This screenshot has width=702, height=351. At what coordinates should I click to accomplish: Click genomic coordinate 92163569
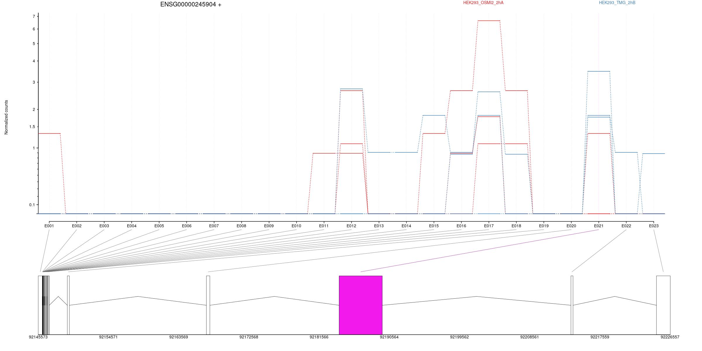pyautogui.click(x=179, y=337)
